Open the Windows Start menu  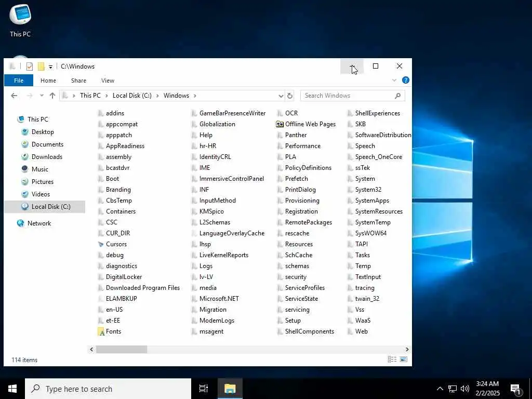coord(12,389)
